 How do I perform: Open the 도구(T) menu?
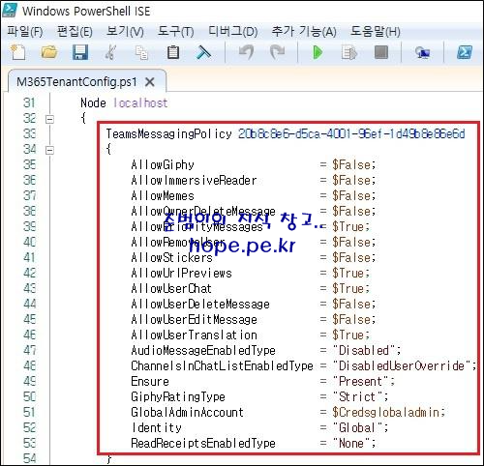[175, 31]
